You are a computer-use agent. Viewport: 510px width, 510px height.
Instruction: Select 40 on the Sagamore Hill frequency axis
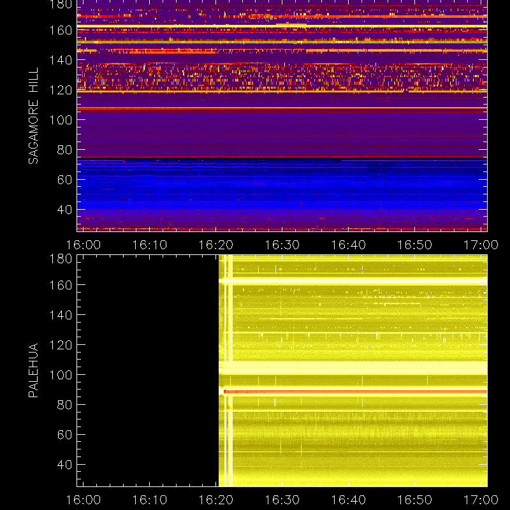click(64, 210)
